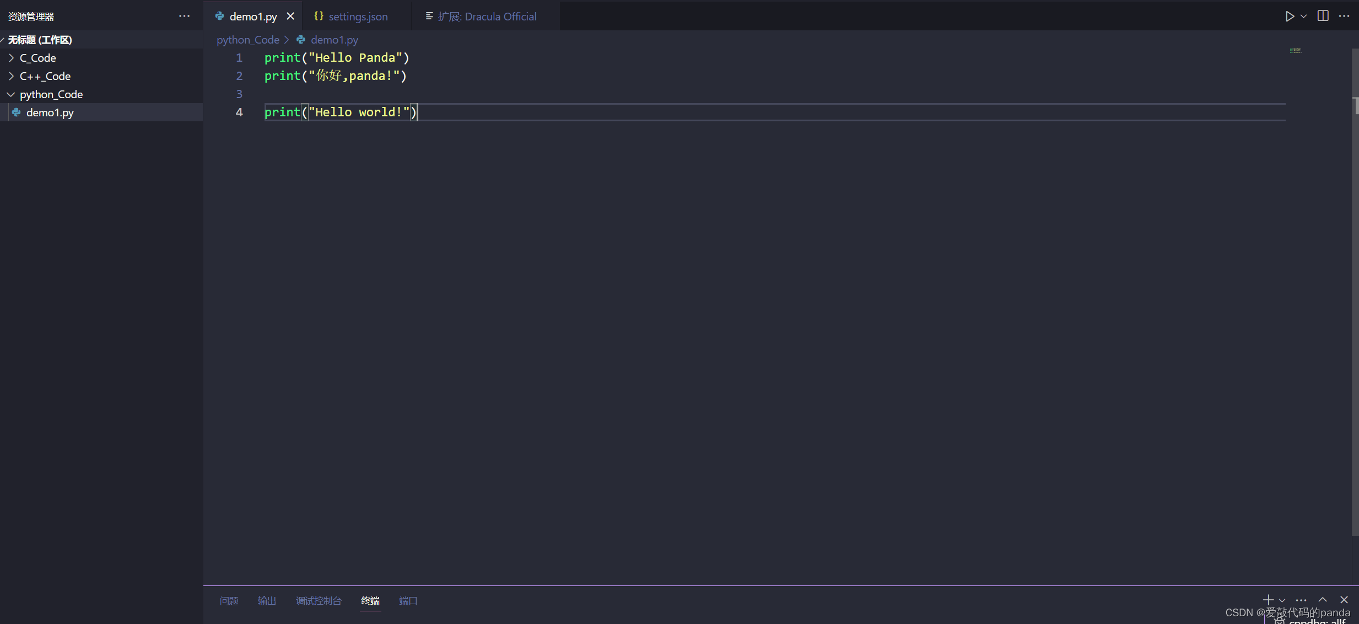Open explorer panel more actions ellipsis
The image size is (1359, 624).
(x=184, y=16)
